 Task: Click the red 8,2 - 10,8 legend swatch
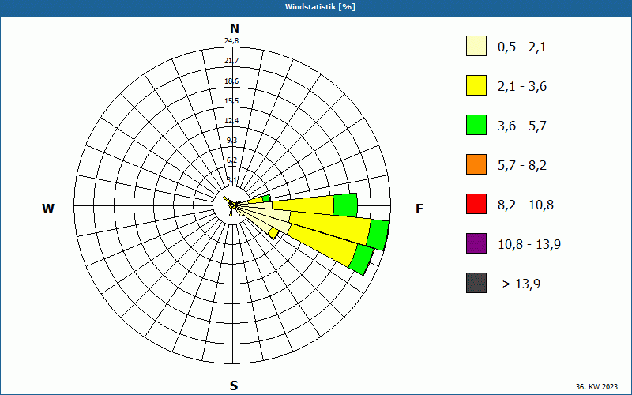pos(476,204)
